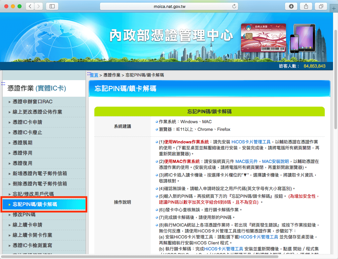Screen dimensions: 338x259
Task: Open a new tab with plus button
Action: pos(334,8)
